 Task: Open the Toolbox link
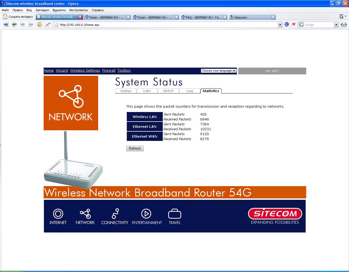(x=124, y=70)
